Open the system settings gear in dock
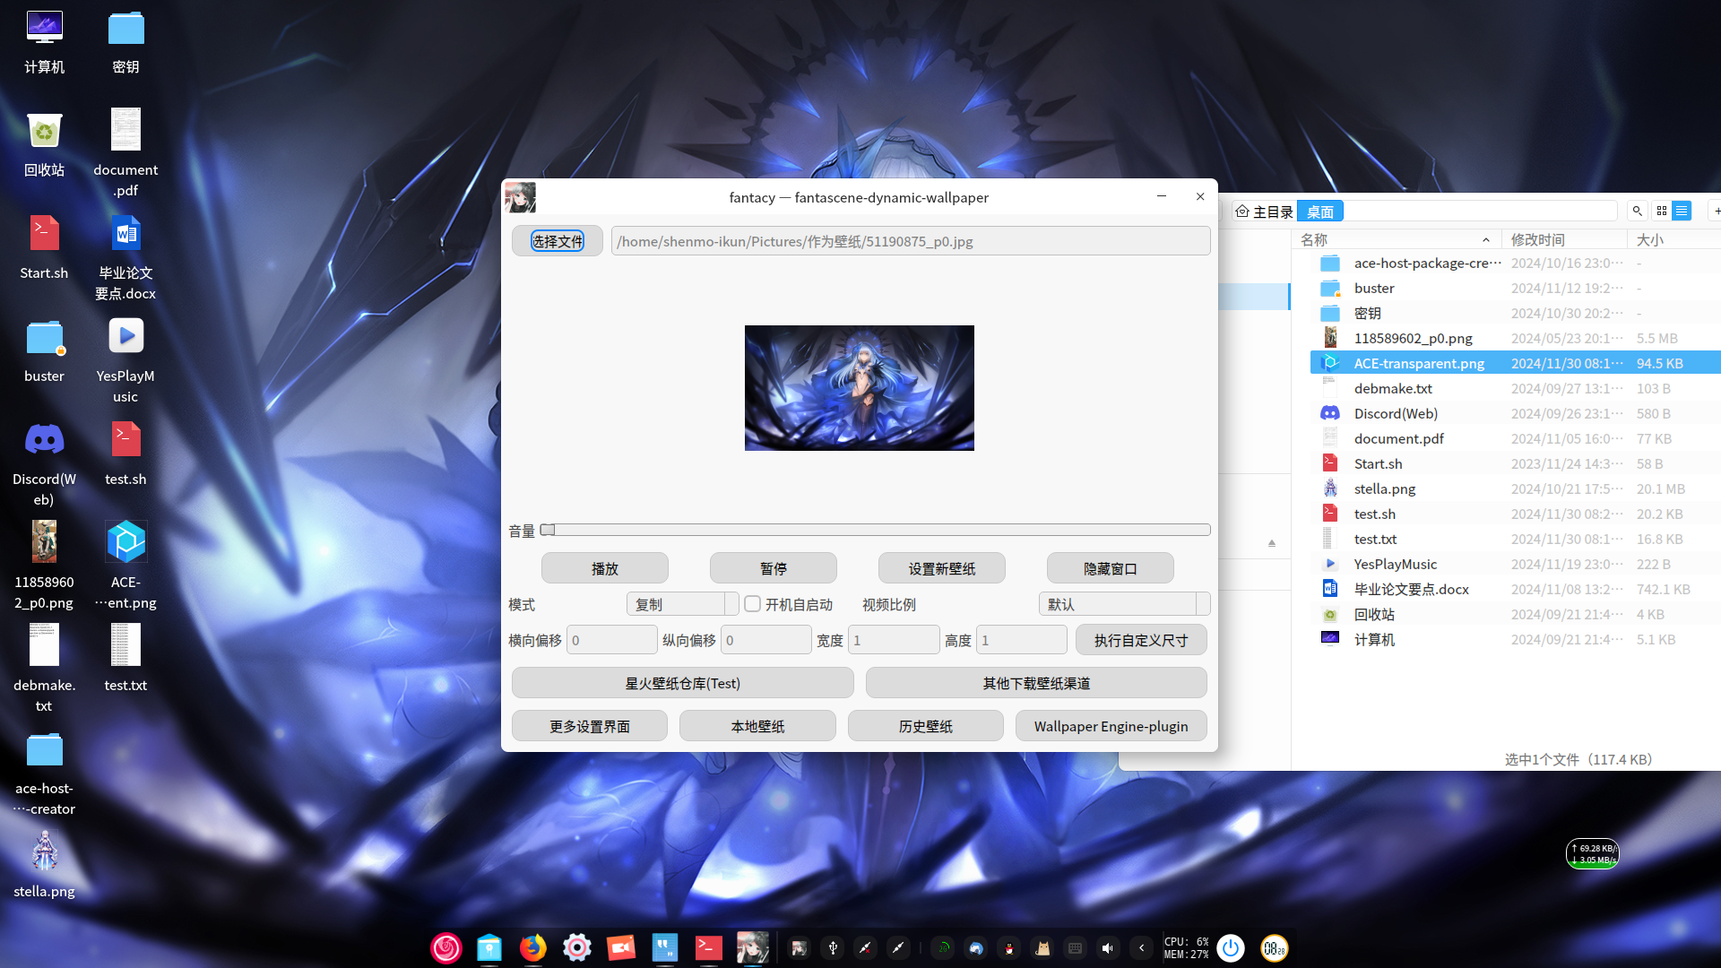Viewport: 1721px width, 968px height. click(576, 947)
